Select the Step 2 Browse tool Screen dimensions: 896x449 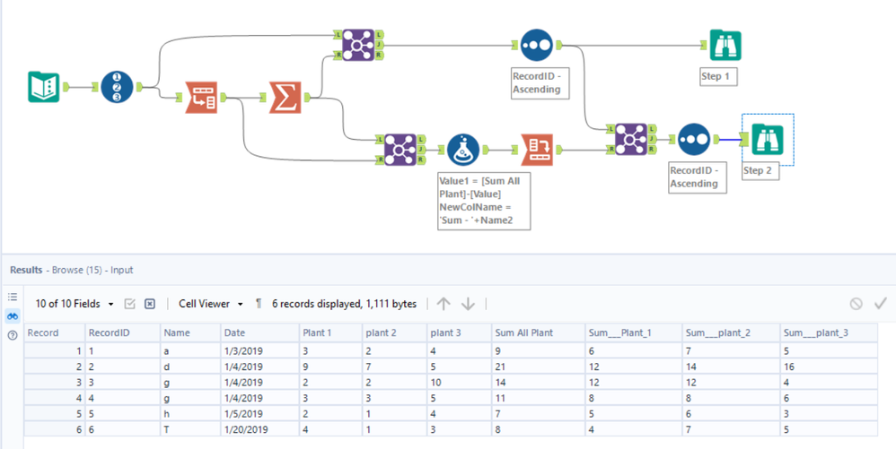pos(768,139)
